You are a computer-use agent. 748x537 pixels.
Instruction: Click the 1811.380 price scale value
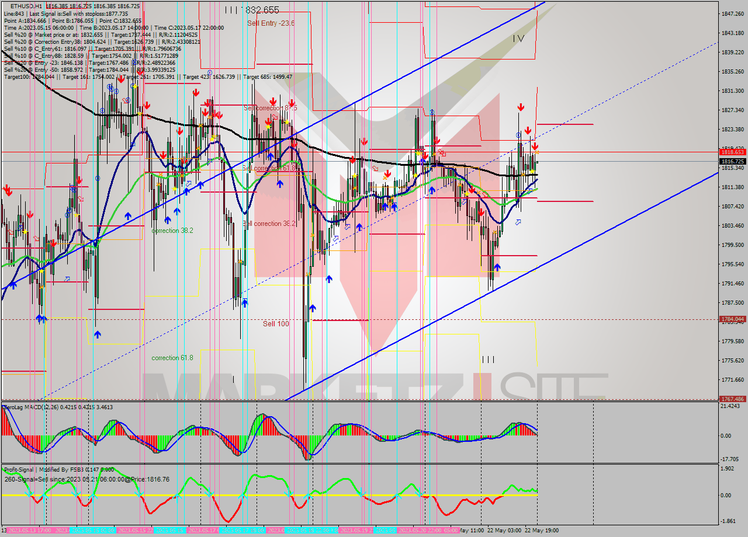pyautogui.click(x=733, y=187)
